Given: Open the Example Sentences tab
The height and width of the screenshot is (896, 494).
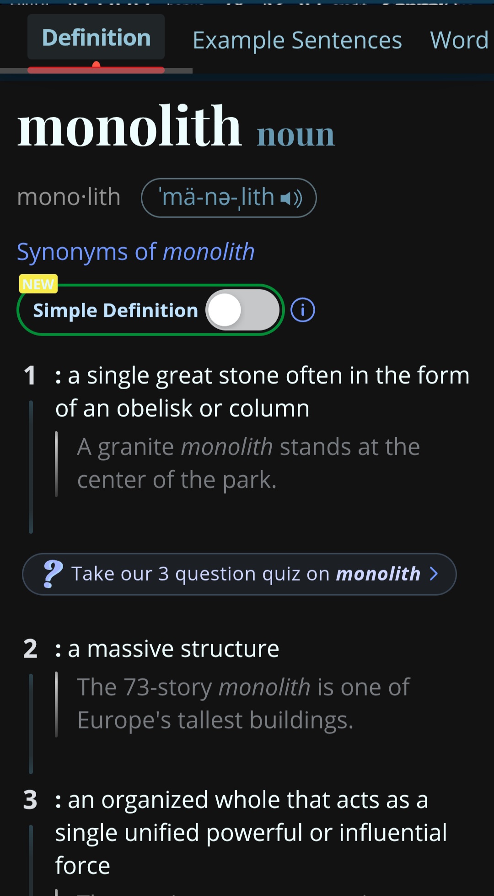Looking at the screenshot, I should point(297,40).
